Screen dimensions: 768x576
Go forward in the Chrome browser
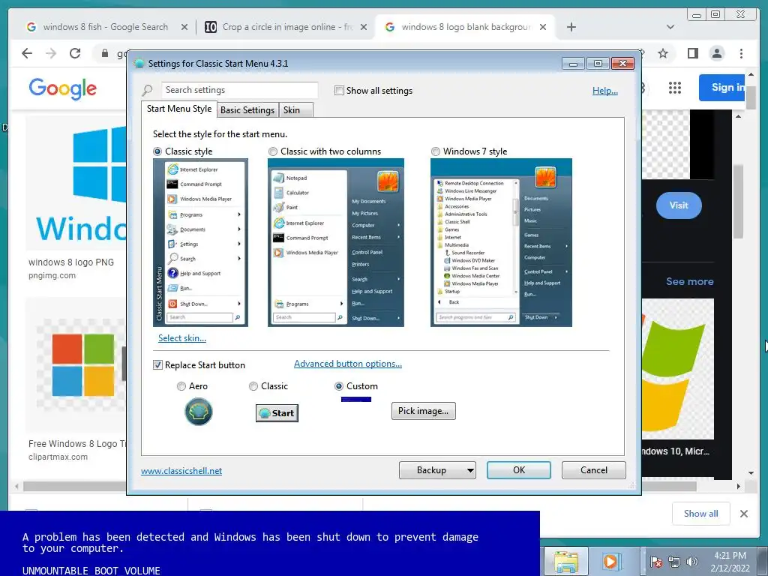pyautogui.click(x=51, y=53)
